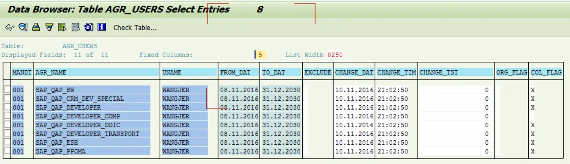Image resolution: width=570 pixels, height=164 pixels.
Task: Click FROM_DAT 08.11.2016 in SAP_QAP_ESH row
Action: (x=239, y=143)
